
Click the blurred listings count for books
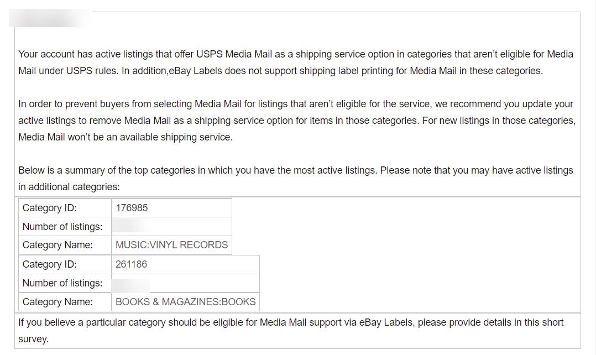[x=132, y=284]
